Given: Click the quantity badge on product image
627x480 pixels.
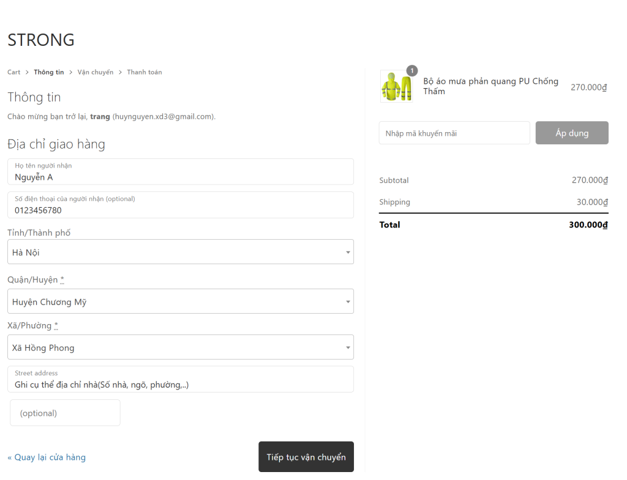Looking at the screenshot, I should (x=412, y=71).
